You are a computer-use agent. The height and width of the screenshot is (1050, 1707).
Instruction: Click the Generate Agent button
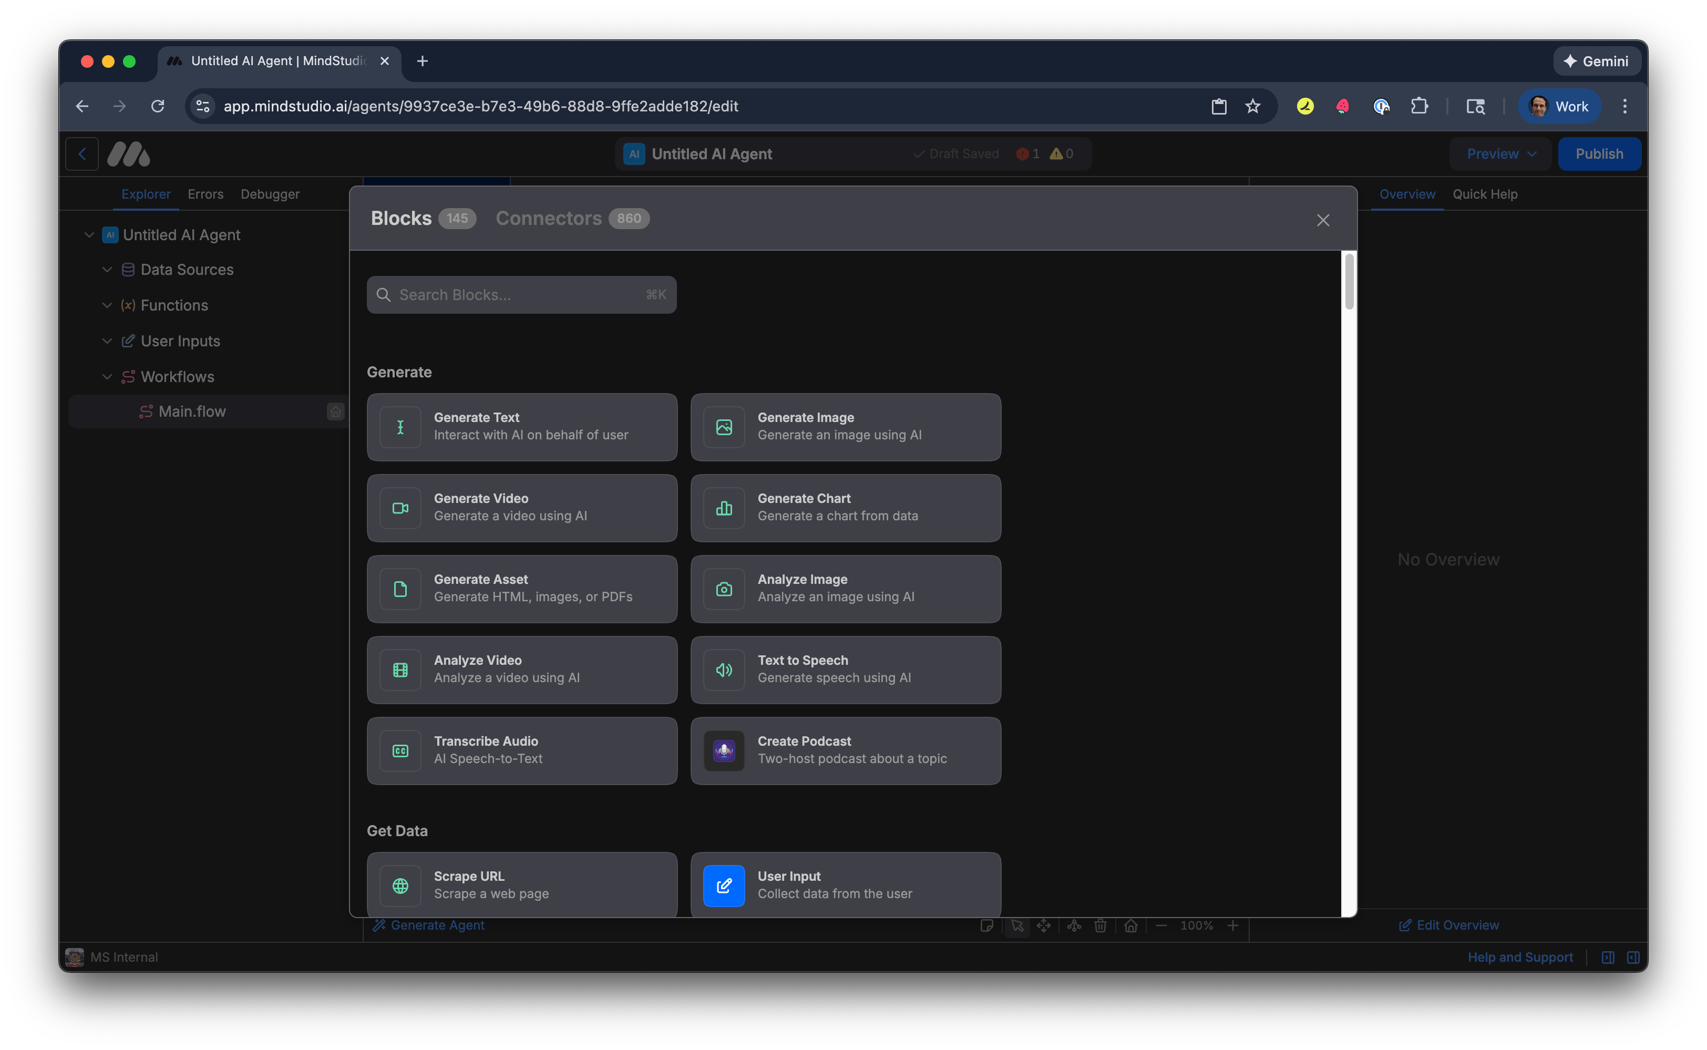(x=428, y=924)
